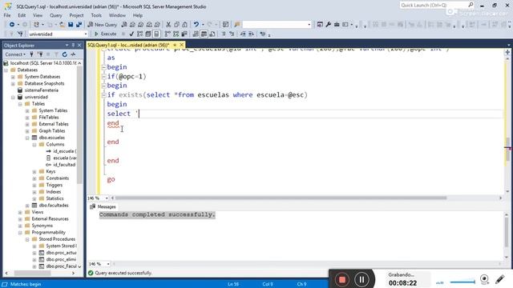The height and width of the screenshot is (288, 513).
Task: Click Disconnect plug icon in Object Explorer
Action: pyautogui.click(x=40, y=54)
